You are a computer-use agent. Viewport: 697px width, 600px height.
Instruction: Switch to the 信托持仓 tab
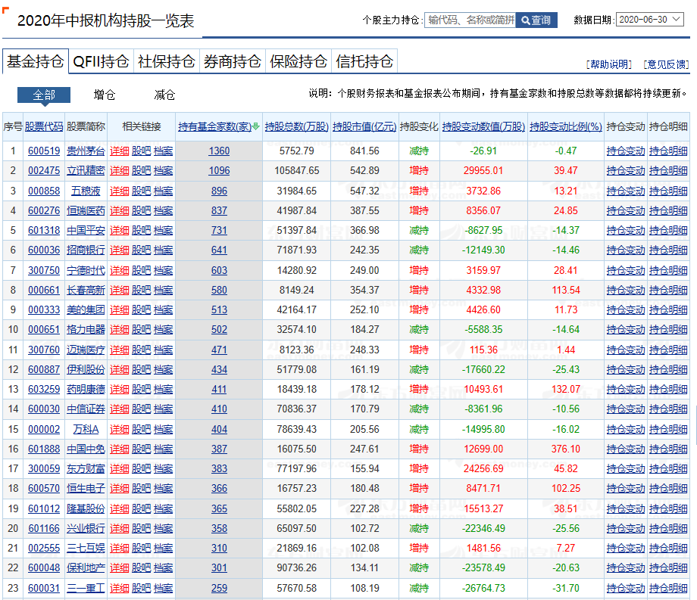point(364,61)
